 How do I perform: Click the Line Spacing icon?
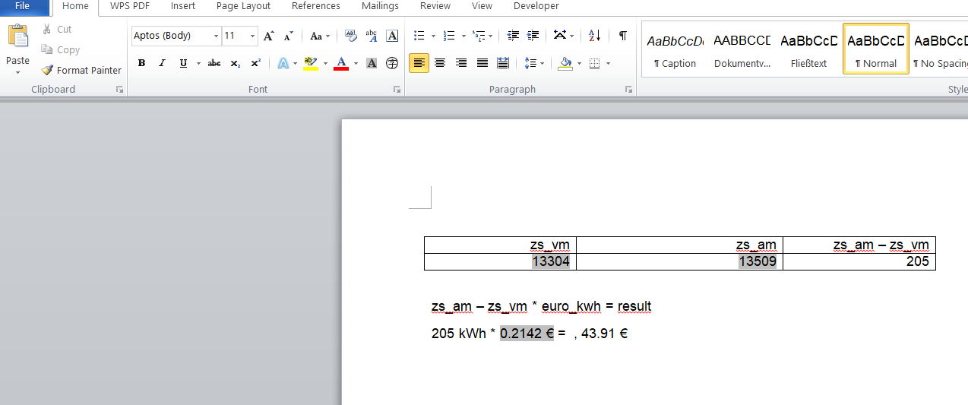530,63
